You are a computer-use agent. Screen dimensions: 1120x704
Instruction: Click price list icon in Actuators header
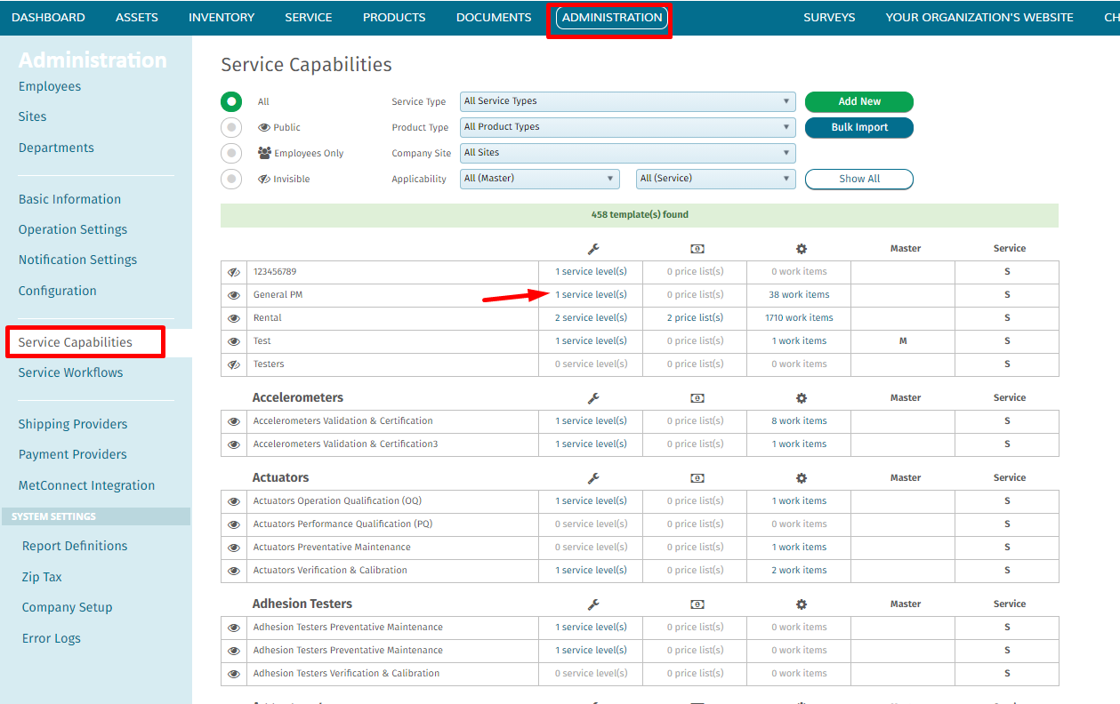[697, 478]
